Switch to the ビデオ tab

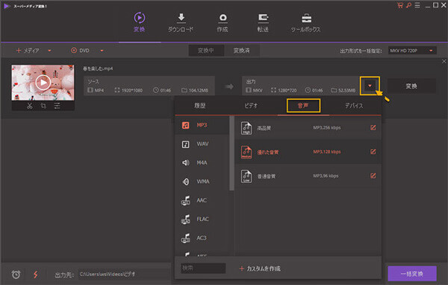(x=251, y=106)
